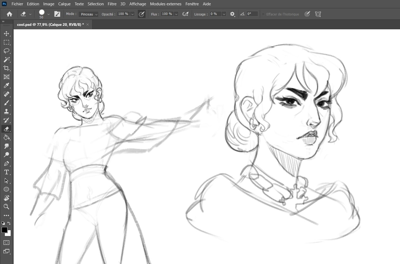Select the Rectangular Marquee tool
The height and width of the screenshot is (264, 400).
(6, 42)
